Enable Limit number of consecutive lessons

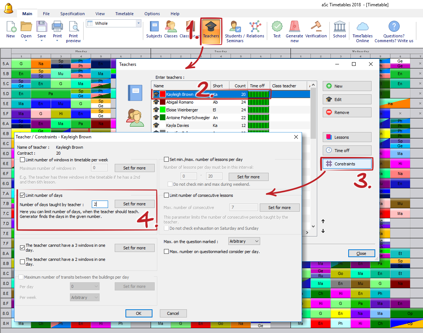[167, 195]
